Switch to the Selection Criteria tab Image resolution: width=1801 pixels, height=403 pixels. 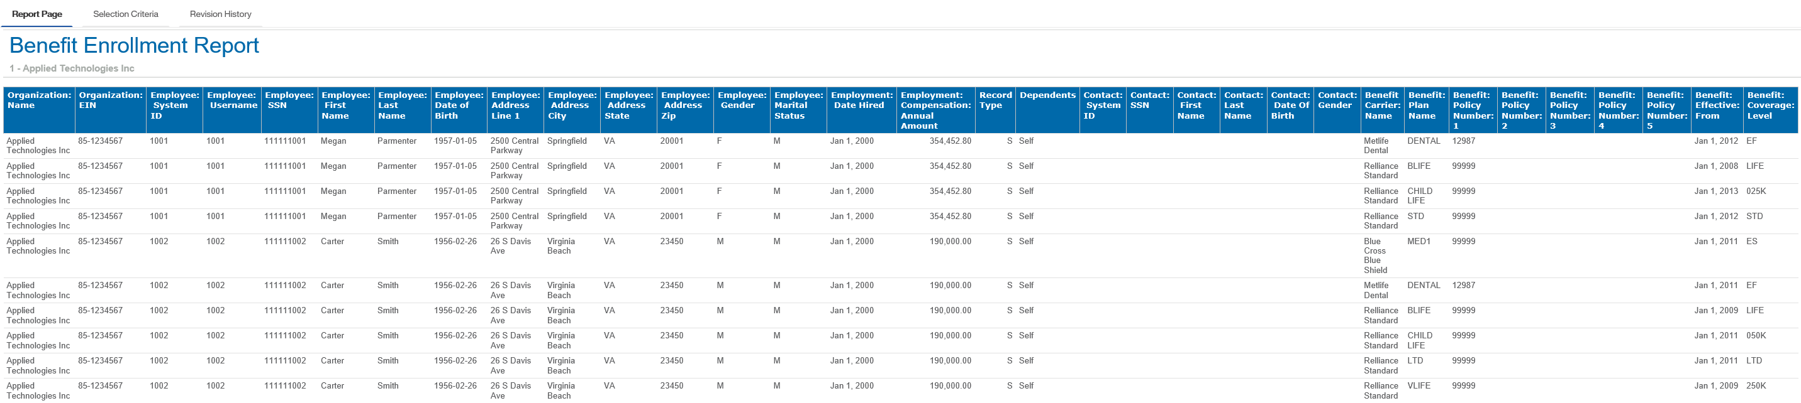126,14
